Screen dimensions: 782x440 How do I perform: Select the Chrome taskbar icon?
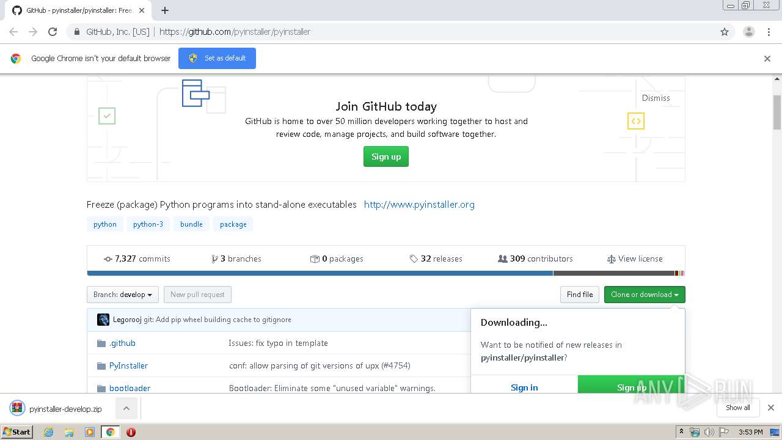click(x=111, y=432)
